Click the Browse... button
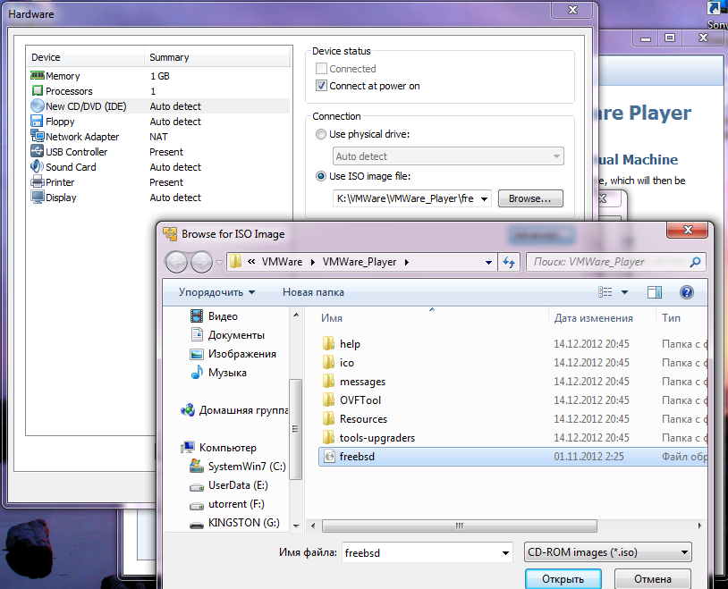This screenshot has width=728, height=589. [x=530, y=198]
